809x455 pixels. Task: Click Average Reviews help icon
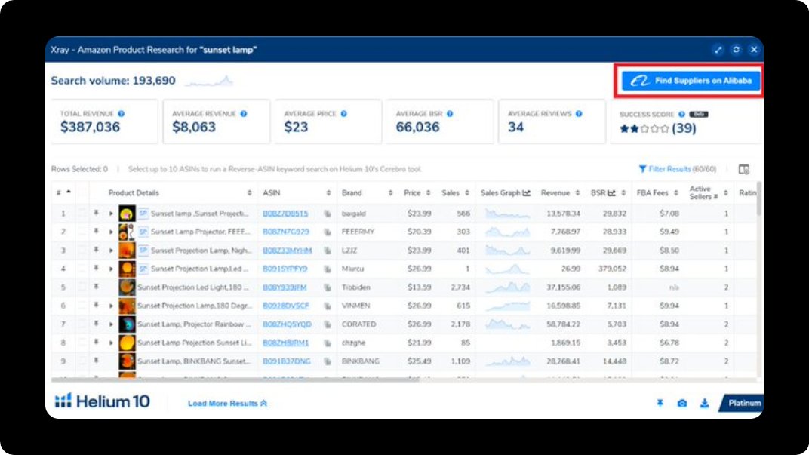click(579, 113)
